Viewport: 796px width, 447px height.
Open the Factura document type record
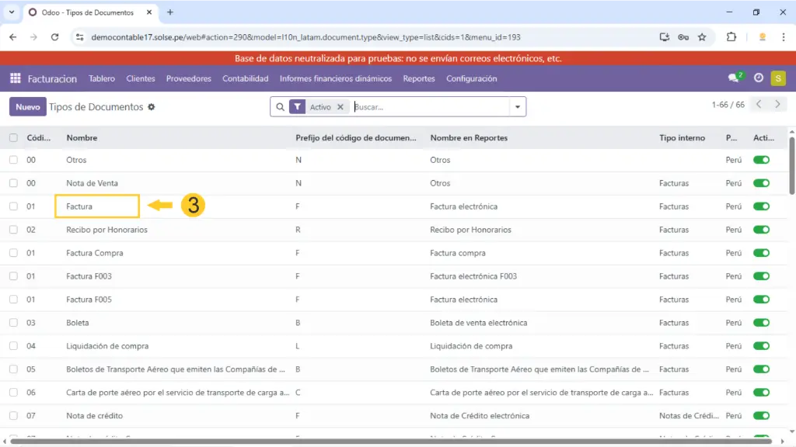[80, 206]
